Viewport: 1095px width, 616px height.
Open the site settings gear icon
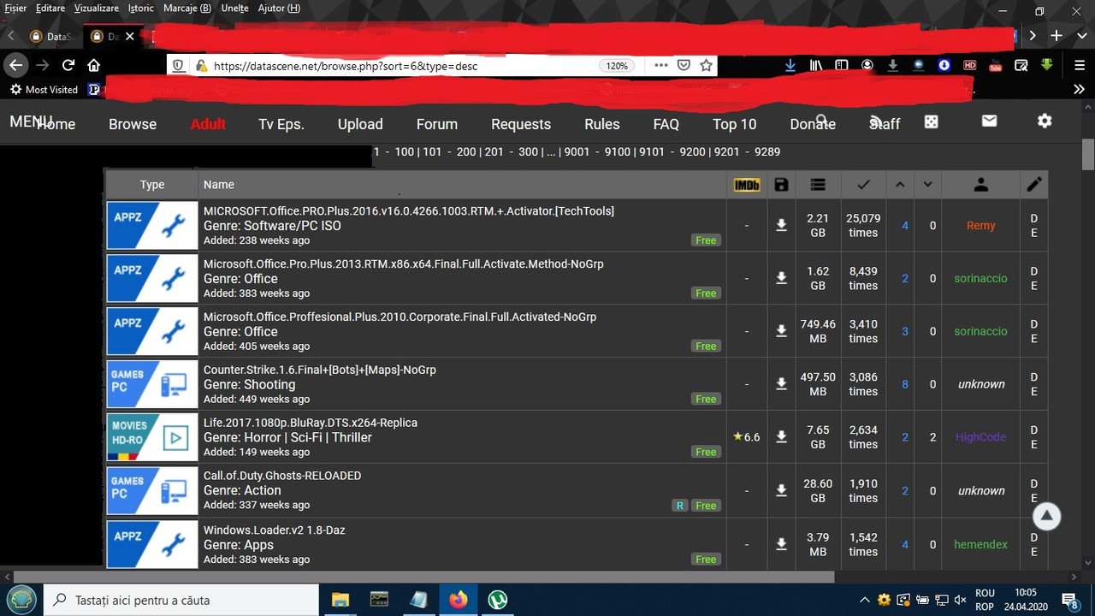point(1045,121)
